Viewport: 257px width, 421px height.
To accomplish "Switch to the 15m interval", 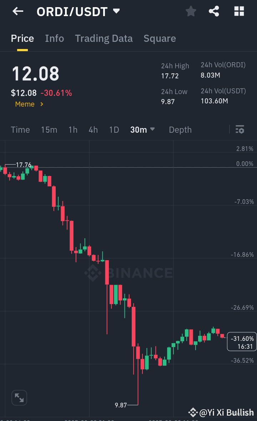I will click(49, 129).
